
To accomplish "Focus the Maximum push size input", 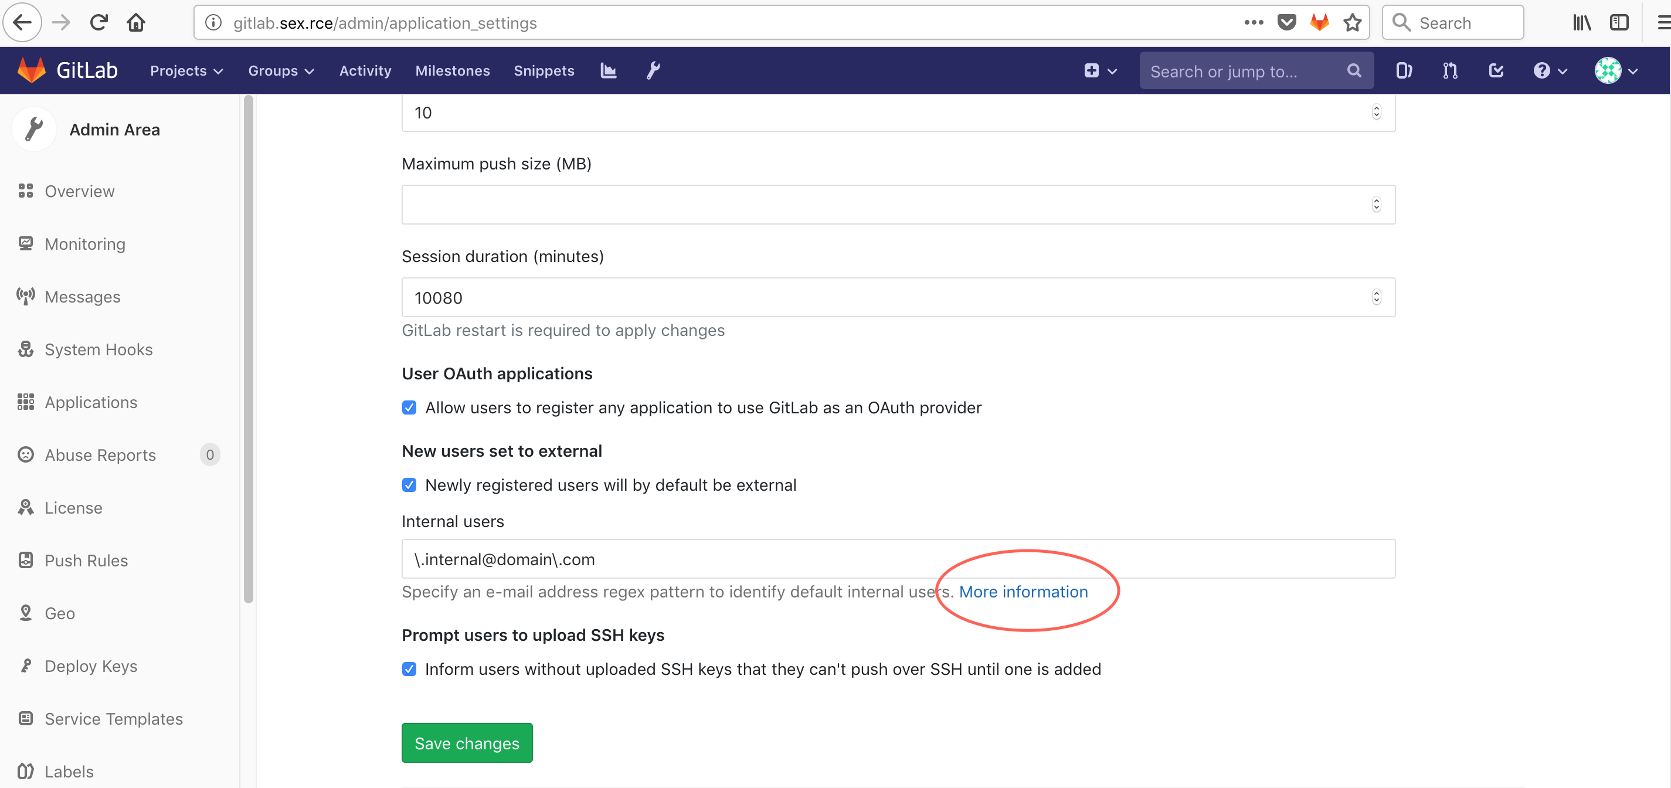I will [898, 204].
